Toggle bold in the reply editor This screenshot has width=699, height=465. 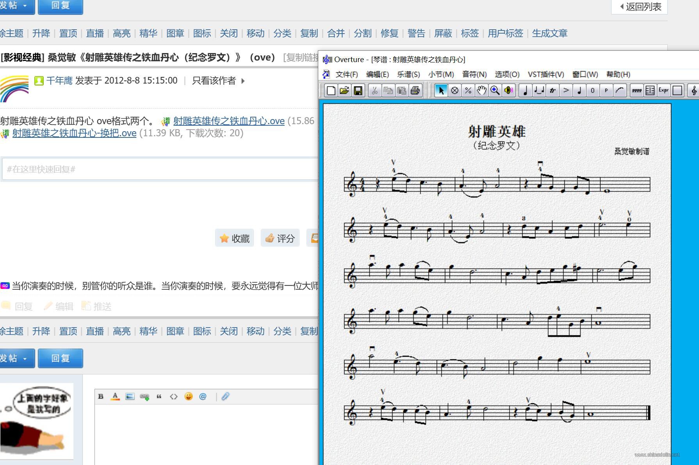(x=101, y=396)
